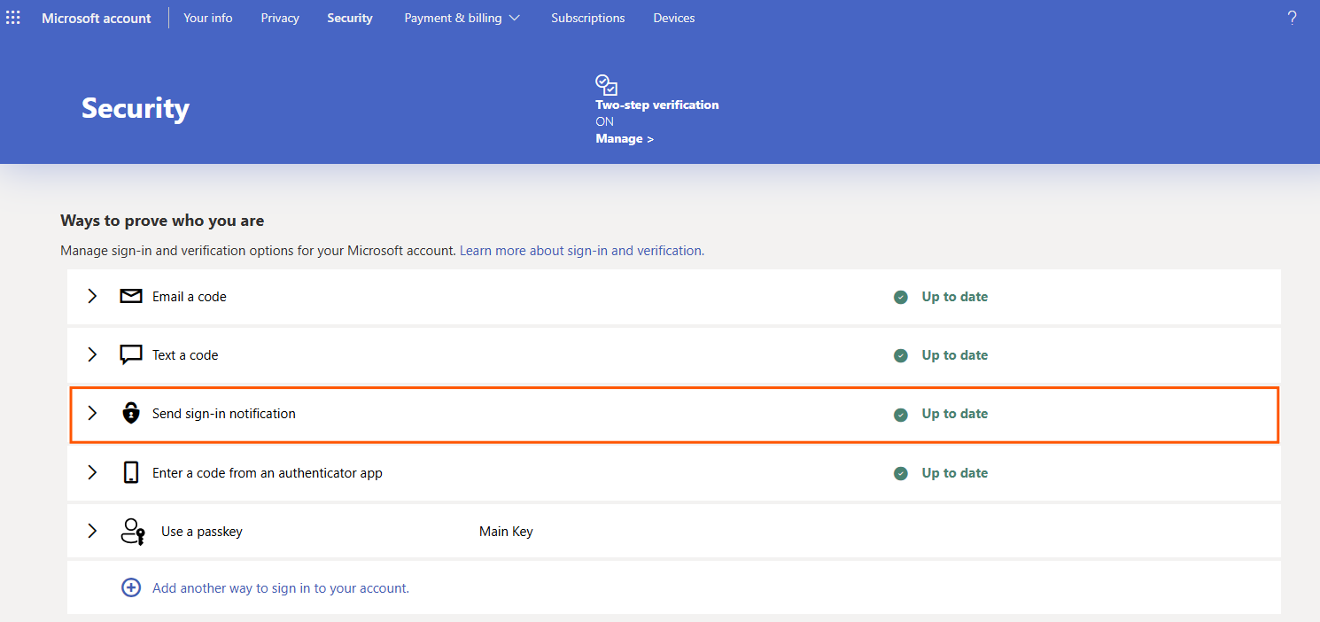Viewport: 1320px width, 622px height.
Task: Click Manage under Two-step verification
Action: click(x=625, y=139)
